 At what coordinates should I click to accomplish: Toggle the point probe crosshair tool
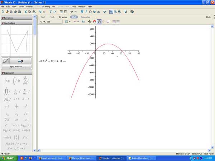pyautogui.click(x=90, y=21)
